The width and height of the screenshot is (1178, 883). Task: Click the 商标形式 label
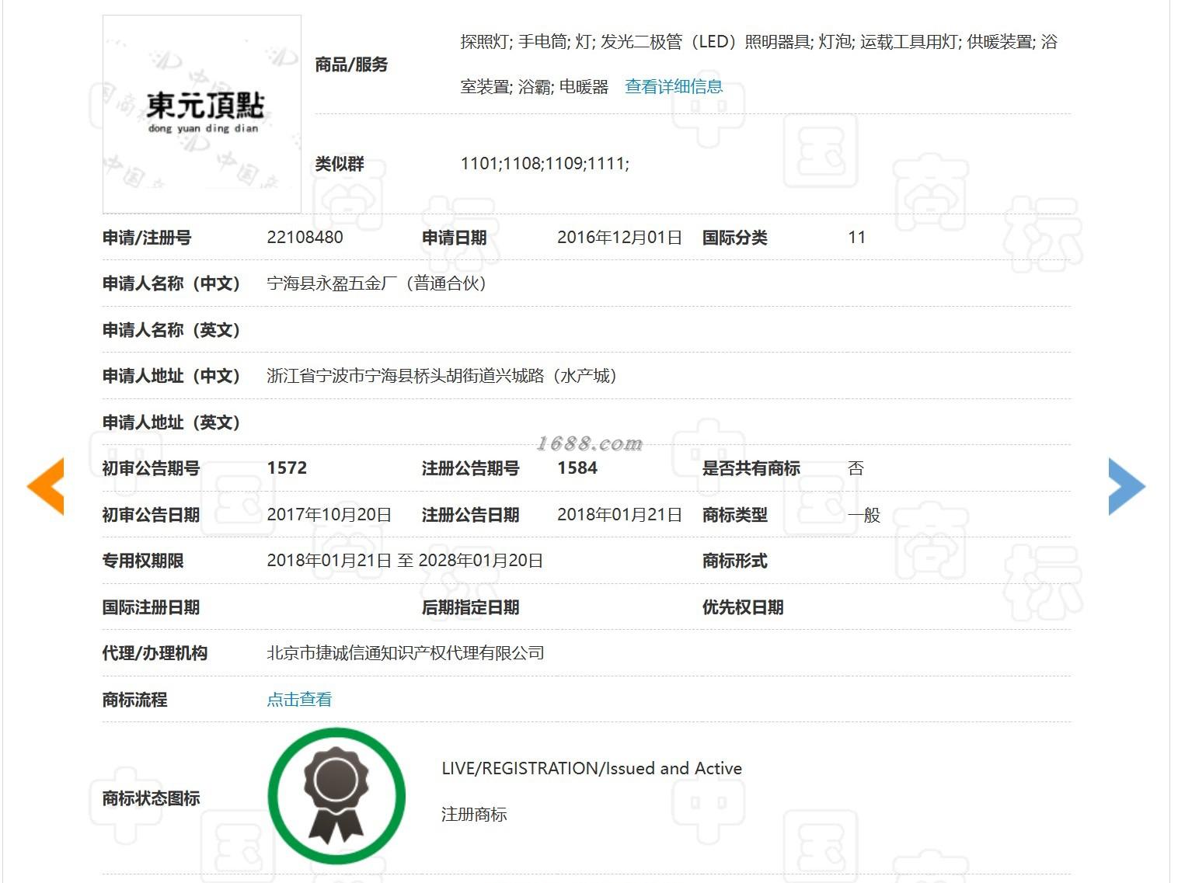[734, 561]
